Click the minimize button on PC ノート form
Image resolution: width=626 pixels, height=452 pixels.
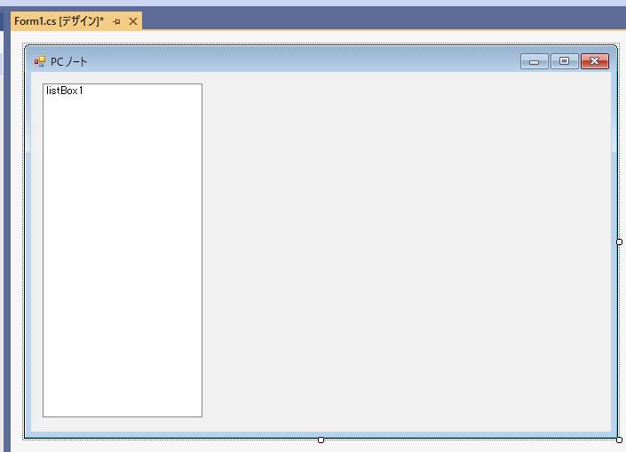click(534, 61)
